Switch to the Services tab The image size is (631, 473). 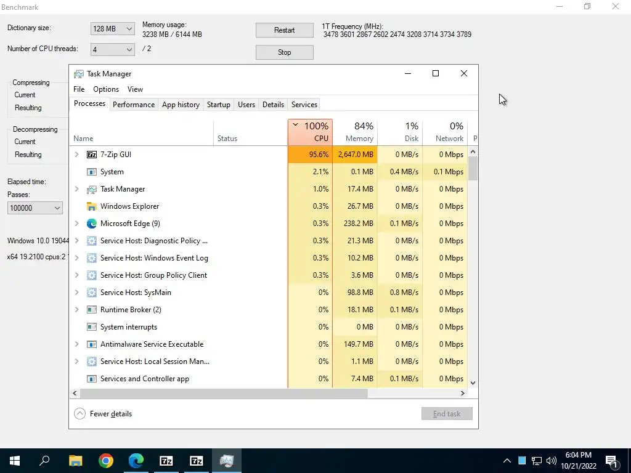coord(304,105)
